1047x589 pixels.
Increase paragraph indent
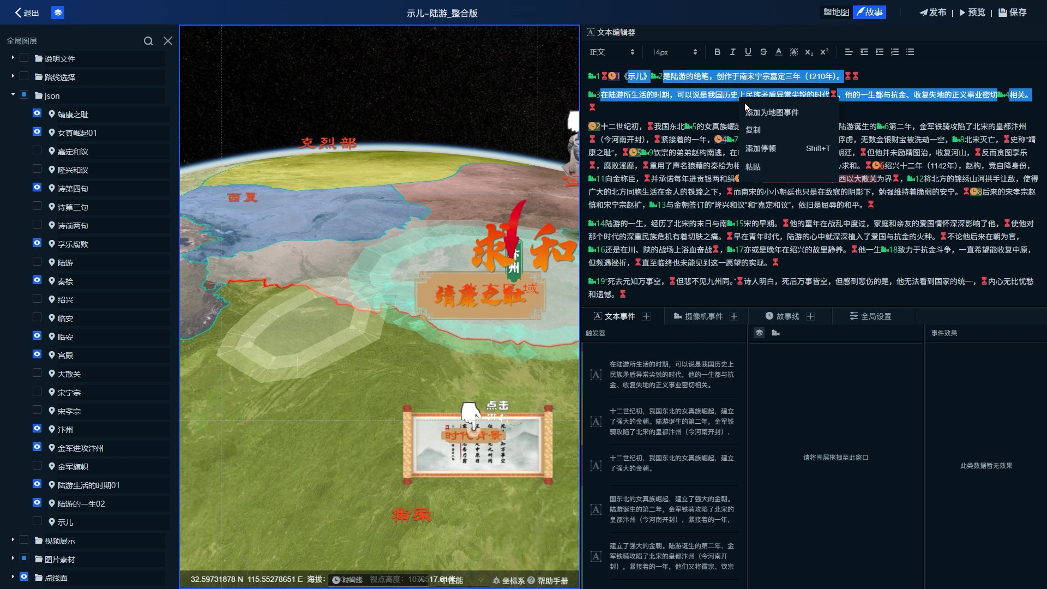pyautogui.click(x=879, y=52)
